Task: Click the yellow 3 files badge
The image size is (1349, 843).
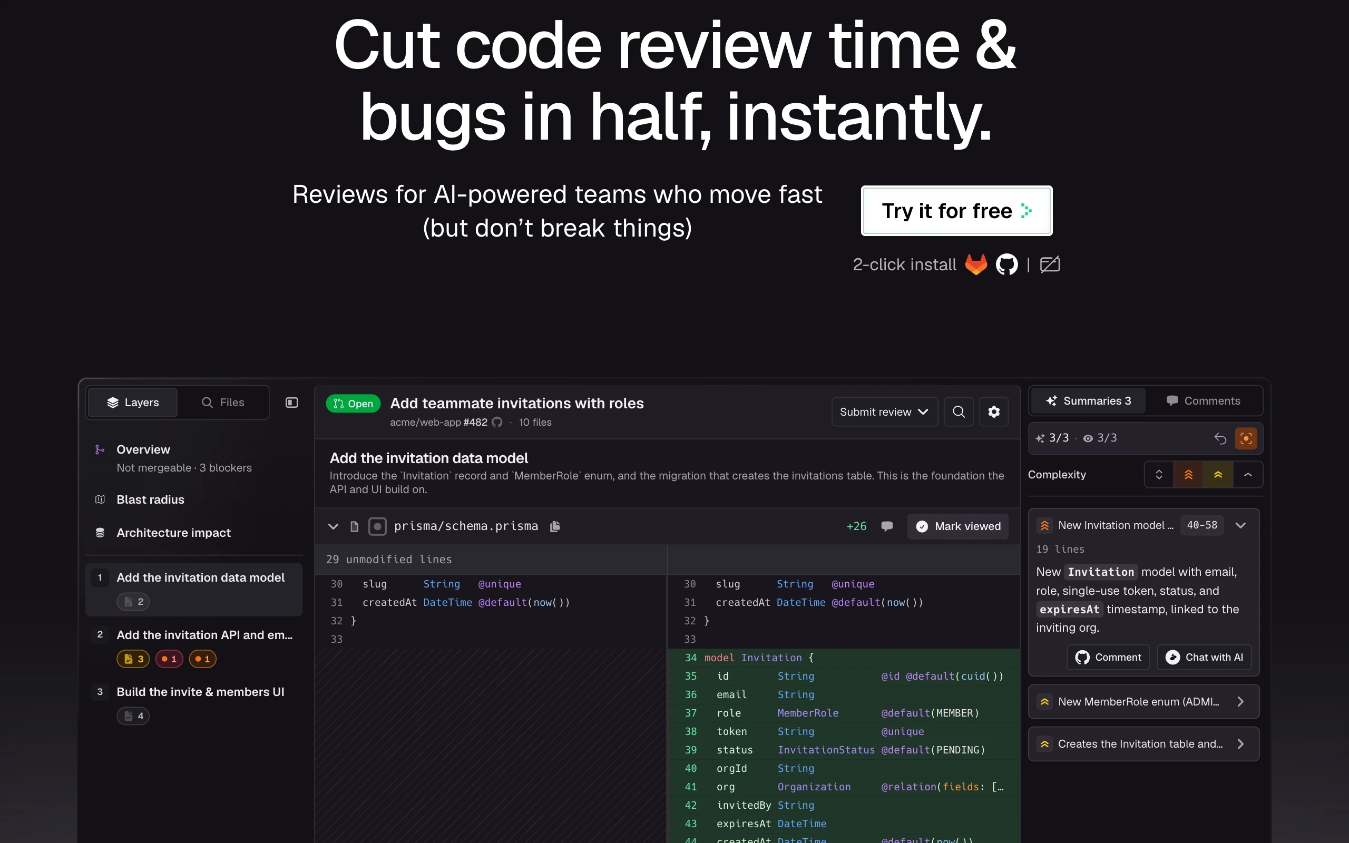Action: pyautogui.click(x=133, y=659)
